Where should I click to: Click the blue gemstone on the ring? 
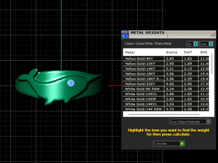click(71, 83)
